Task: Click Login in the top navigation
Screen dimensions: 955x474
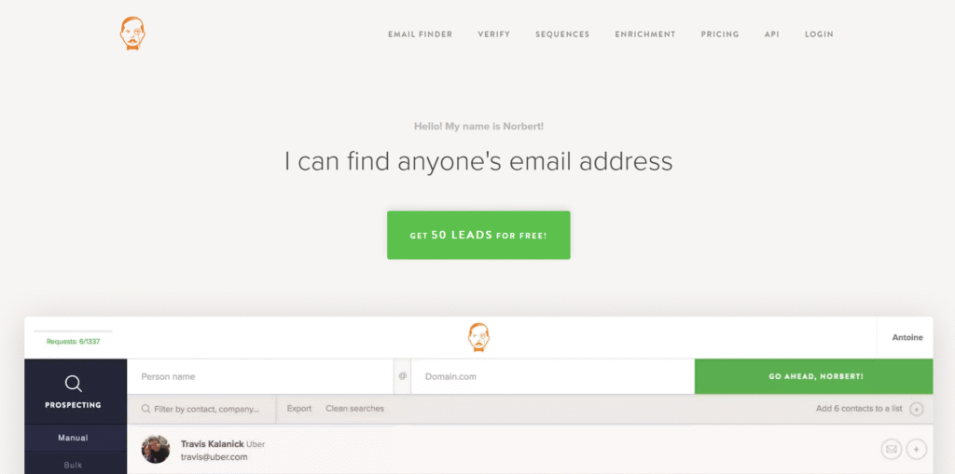Action: click(x=819, y=34)
